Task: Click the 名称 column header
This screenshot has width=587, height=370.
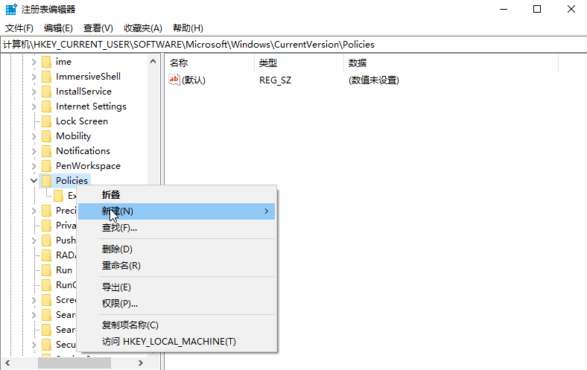Action: tap(179, 63)
